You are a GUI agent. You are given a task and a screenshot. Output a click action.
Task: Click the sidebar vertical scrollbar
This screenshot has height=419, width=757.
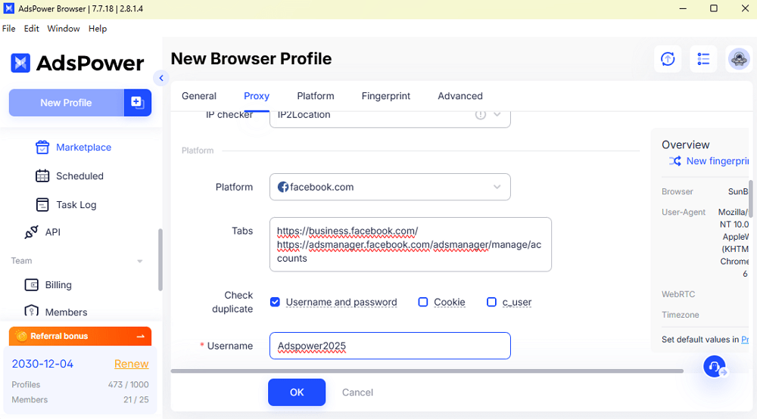click(160, 260)
